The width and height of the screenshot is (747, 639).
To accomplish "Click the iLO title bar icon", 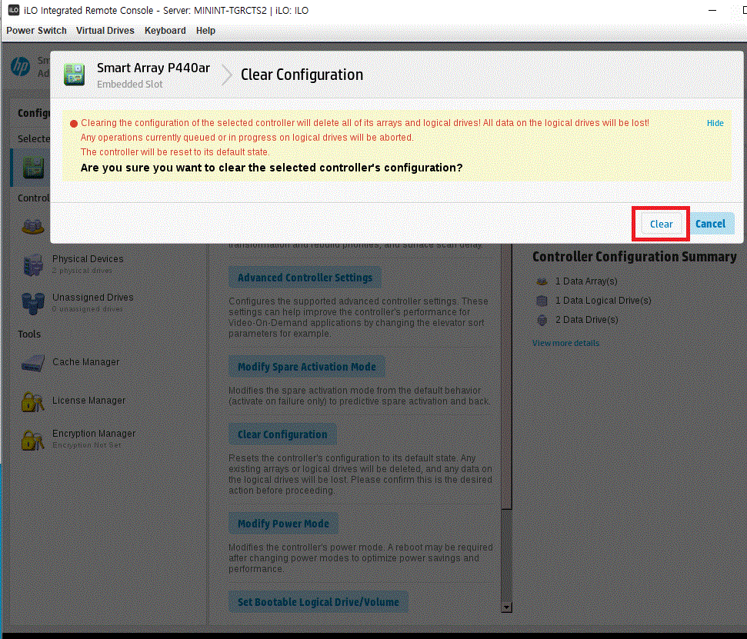I will coord(13,10).
